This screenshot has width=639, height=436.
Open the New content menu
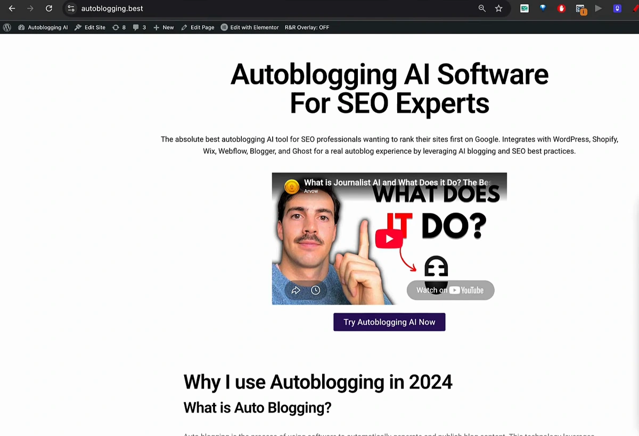coord(163,27)
